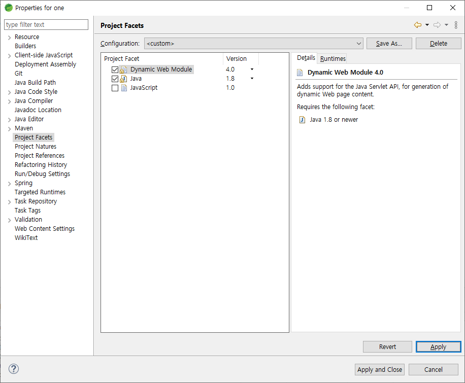
Task: Select Targeted Runtimes page
Action: [40, 192]
